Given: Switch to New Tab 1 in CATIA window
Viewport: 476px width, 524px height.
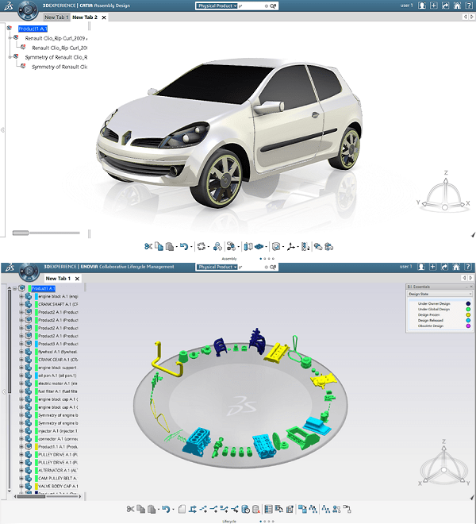Looking at the screenshot, I should (x=56, y=17).
